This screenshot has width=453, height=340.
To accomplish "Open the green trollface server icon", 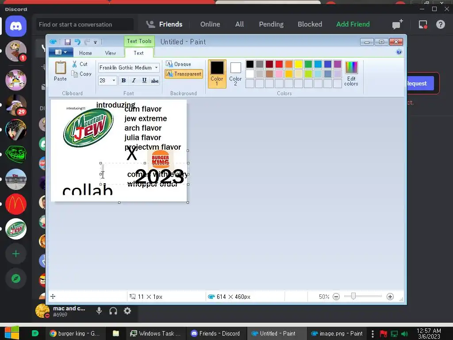I will tap(16, 155).
